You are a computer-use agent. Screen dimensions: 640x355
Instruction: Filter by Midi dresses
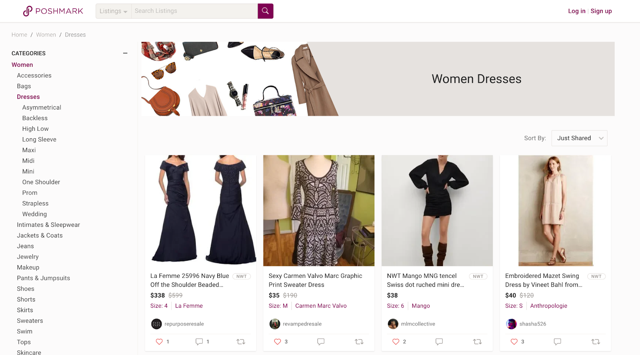coord(28,161)
